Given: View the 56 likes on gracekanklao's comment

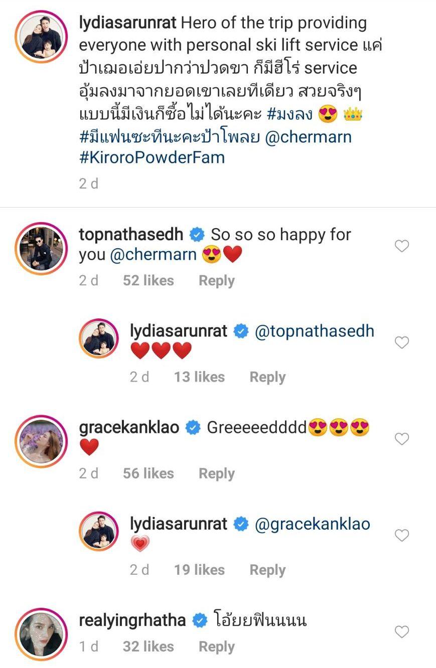Looking at the screenshot, I should pos(148,473).
